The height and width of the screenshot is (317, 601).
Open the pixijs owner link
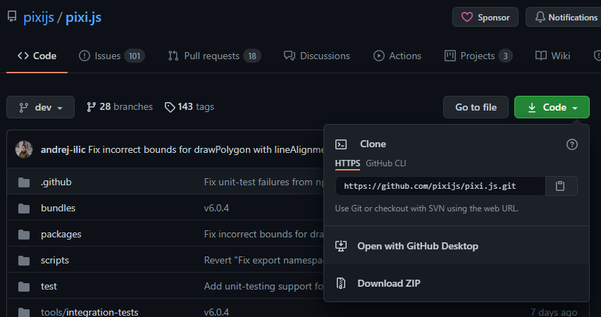38,17
